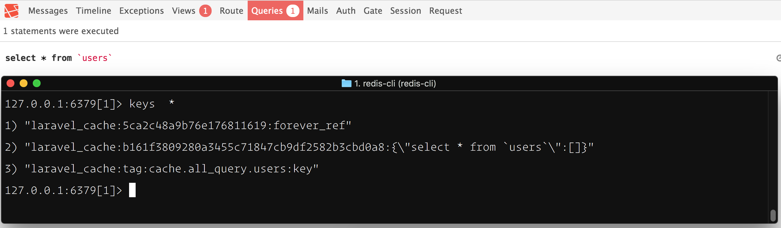The image size is (781, 228).
Task: Click the query duration clock icon
Action: pos(779,58)
